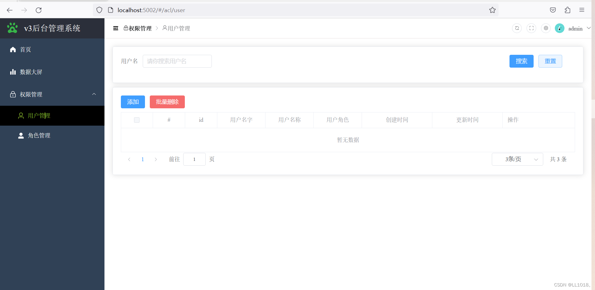
Task: Open the admin user dropdown
Action: point(580,29)
